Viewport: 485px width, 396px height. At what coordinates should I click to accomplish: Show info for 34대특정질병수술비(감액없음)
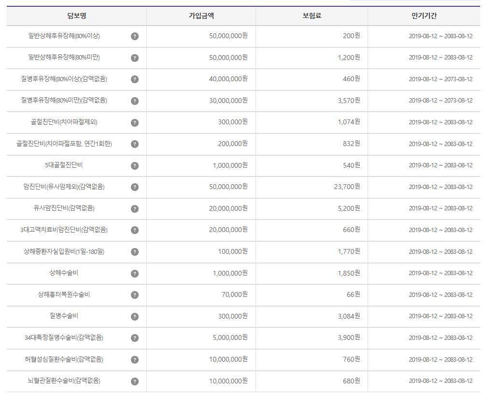pyautogui.click(x=135, y=338)
